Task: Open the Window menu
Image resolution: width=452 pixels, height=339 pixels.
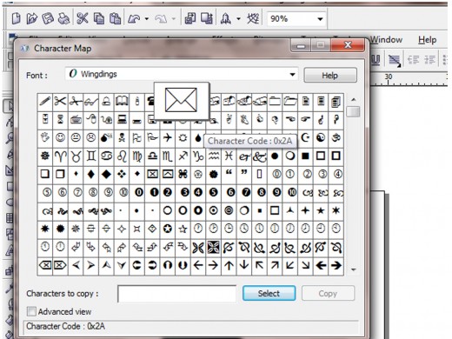Action: point(386,39)
